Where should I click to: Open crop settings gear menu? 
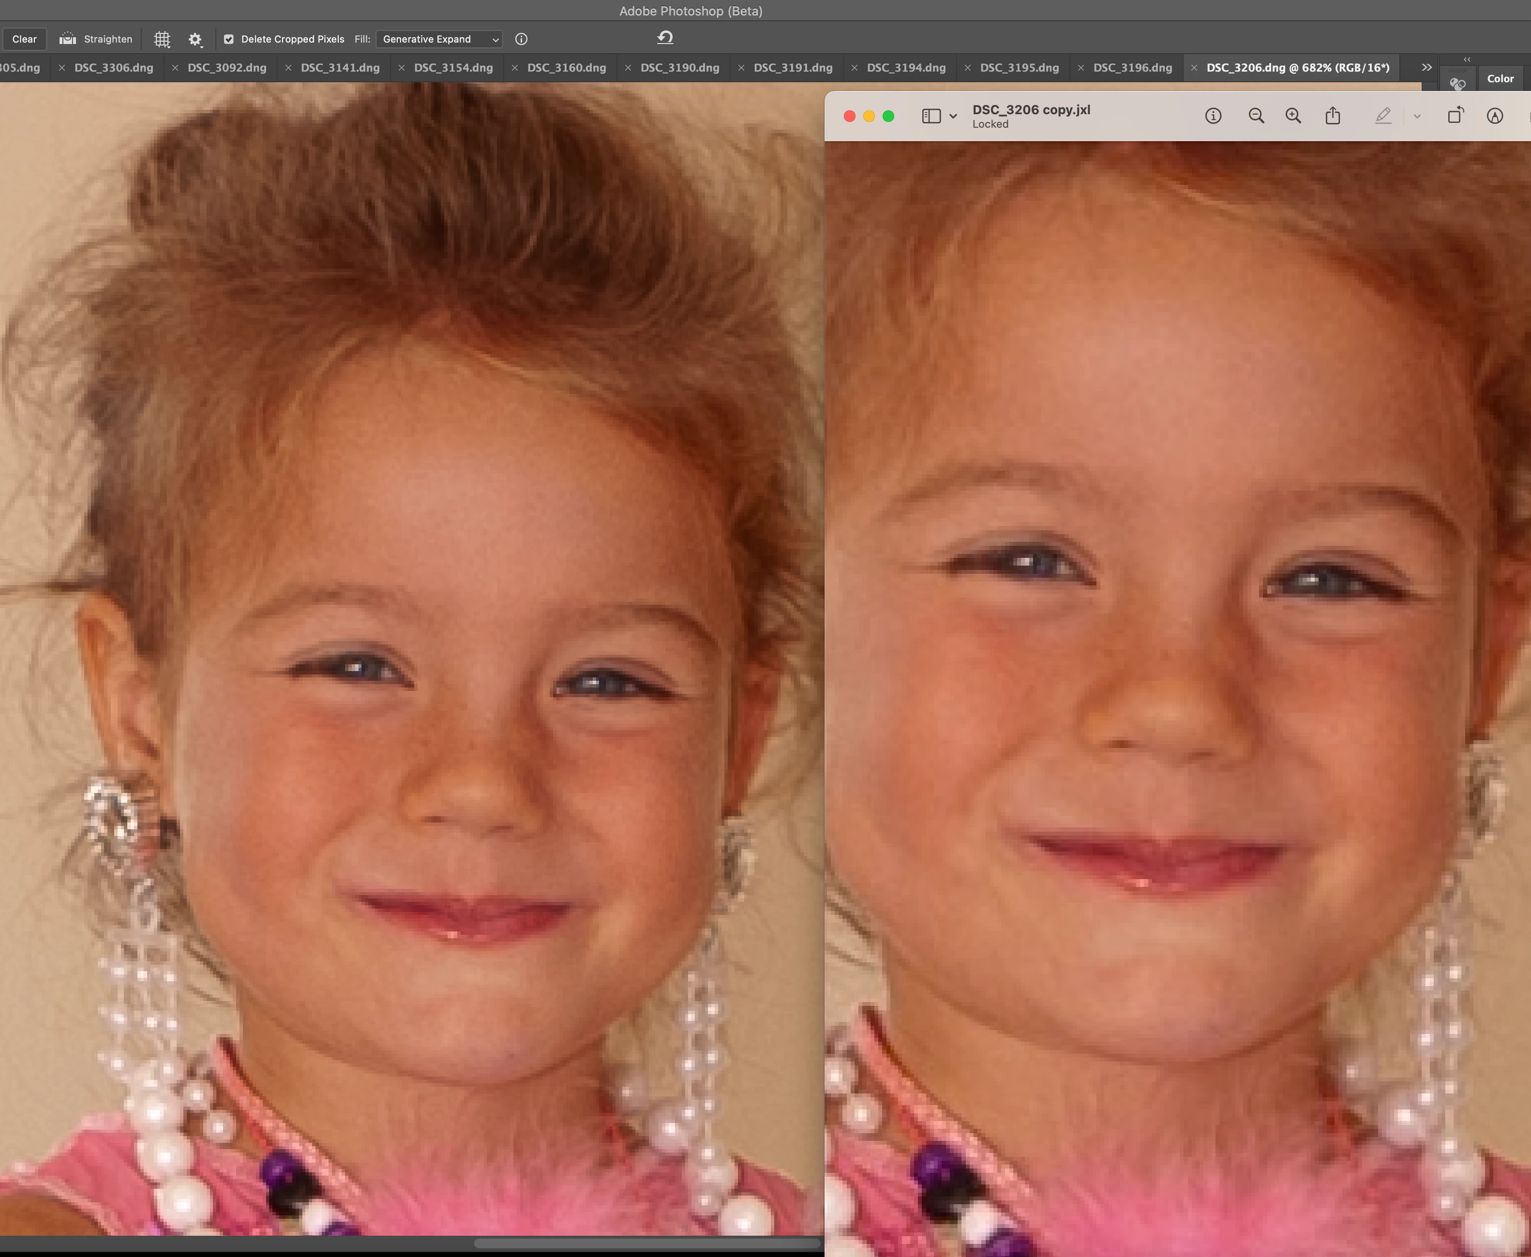pyautogui.click(x=195, y=39)
